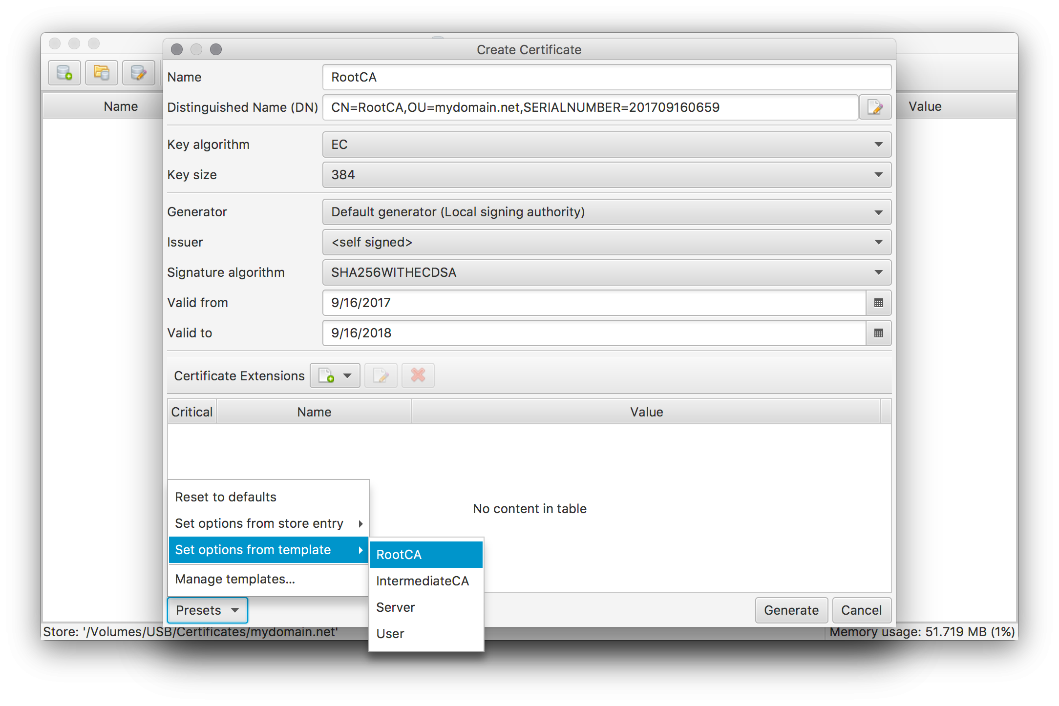Click the open store folder icon in main window

click(102, 73)
